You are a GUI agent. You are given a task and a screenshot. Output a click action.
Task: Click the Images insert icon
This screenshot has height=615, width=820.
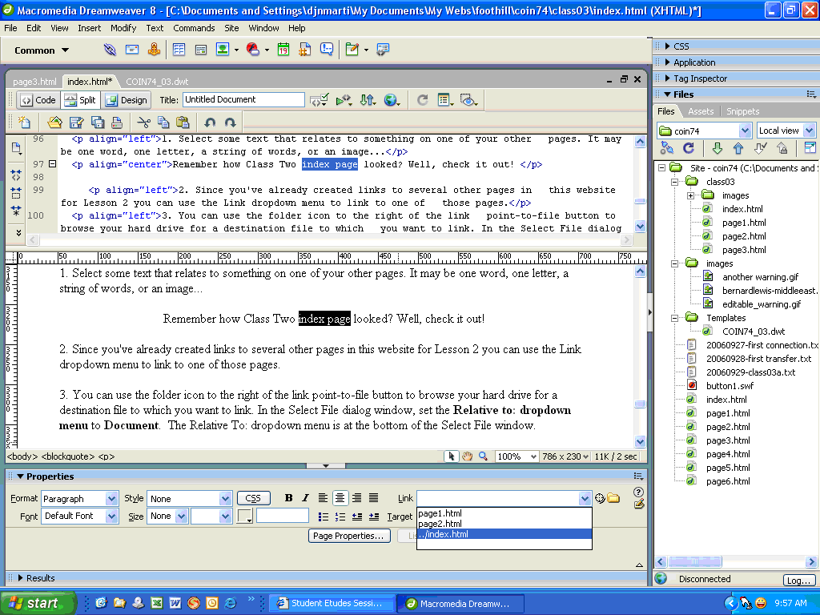(x=223, y=50)
